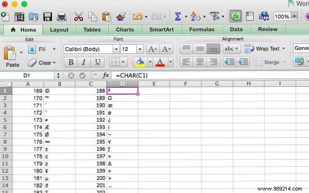
Task: Switch to the Charts tab
Action: (x=125, y=30)
